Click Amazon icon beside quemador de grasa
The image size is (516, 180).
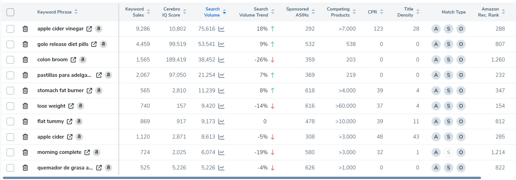[x=108, y=168]
